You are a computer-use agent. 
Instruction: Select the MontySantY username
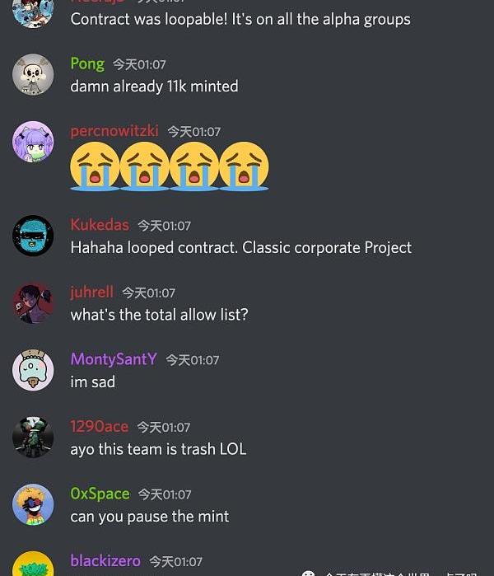tap(114, 359)
